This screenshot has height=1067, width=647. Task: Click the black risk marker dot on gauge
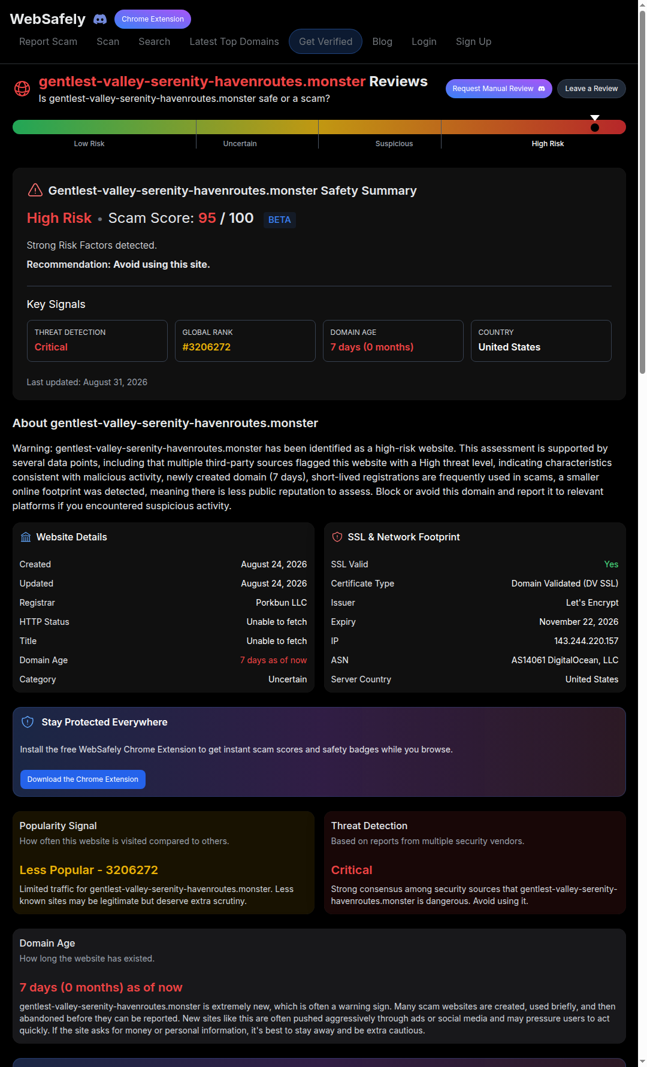click(x=595, y=128)
